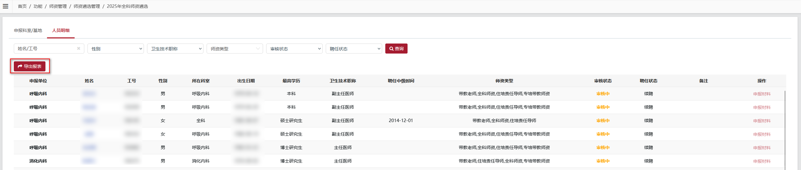Image resolution: width=801 pixels, height=170 pixels.
Task: Click the 带教老师,全科师资,住培责任导师 cell
Action: [x=504, y=121]
